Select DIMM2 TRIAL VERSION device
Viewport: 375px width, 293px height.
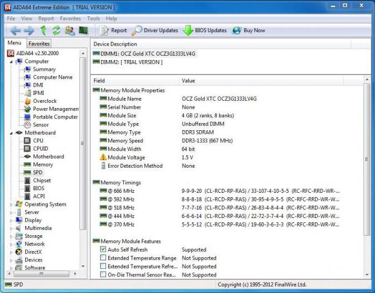tap(127, 62)
